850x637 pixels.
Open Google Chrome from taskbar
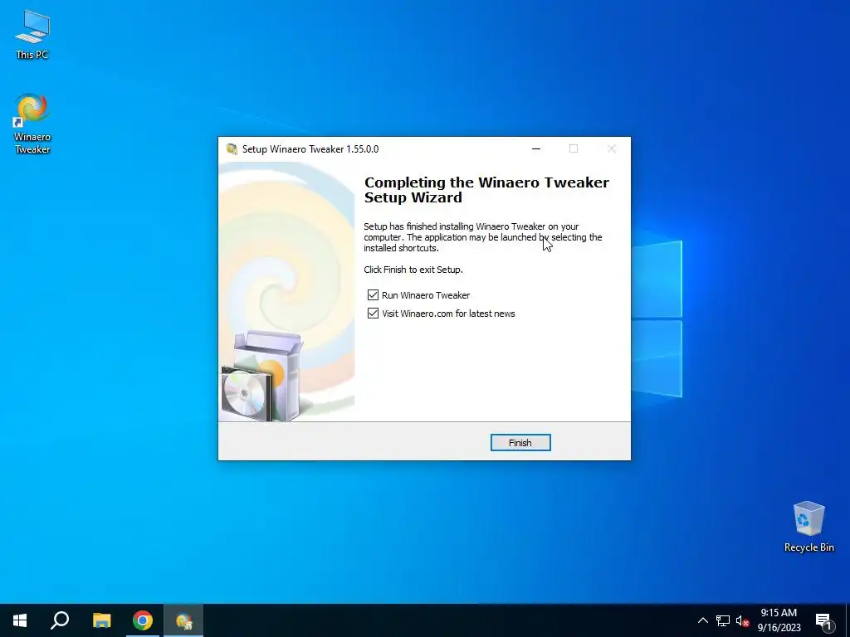[x=143, y=620]
